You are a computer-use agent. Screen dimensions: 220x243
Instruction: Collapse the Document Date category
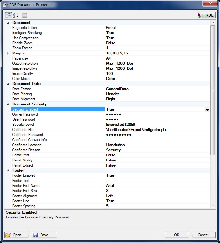[8, 84]
